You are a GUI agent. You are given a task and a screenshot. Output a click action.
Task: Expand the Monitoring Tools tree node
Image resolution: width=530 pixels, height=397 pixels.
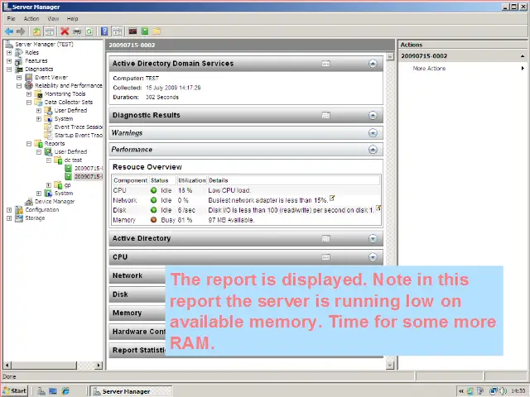(x=29, y=93)
